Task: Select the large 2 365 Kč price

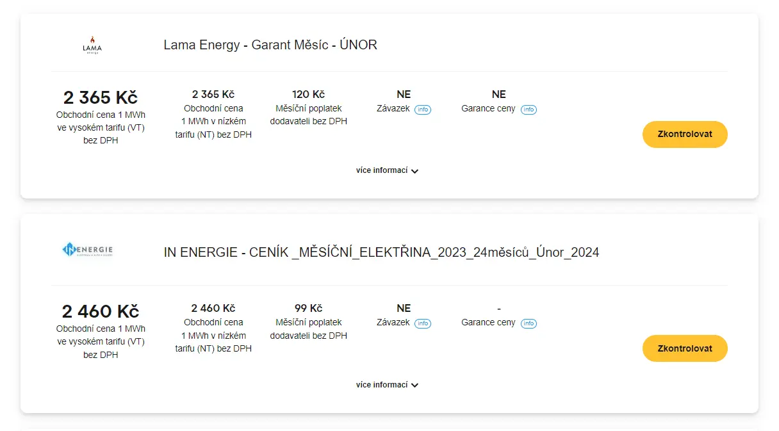Action: tap(101, 97)
